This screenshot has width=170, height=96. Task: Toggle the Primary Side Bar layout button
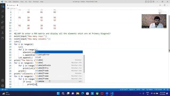(146, 2)
